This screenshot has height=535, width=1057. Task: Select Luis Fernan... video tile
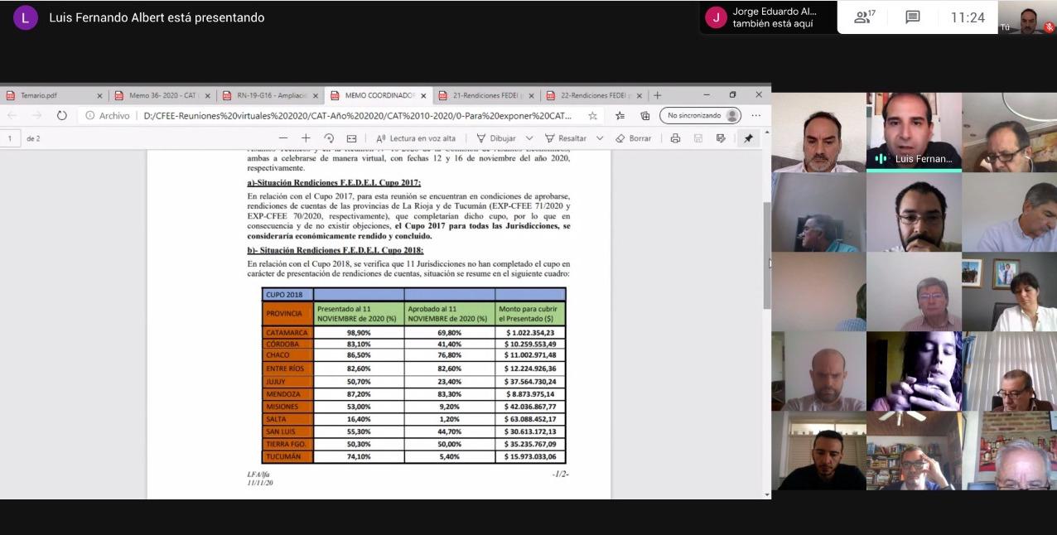tap(915, 132)
